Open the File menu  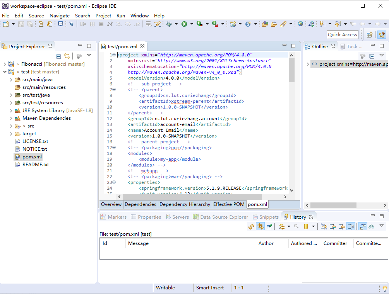point(6,15)
